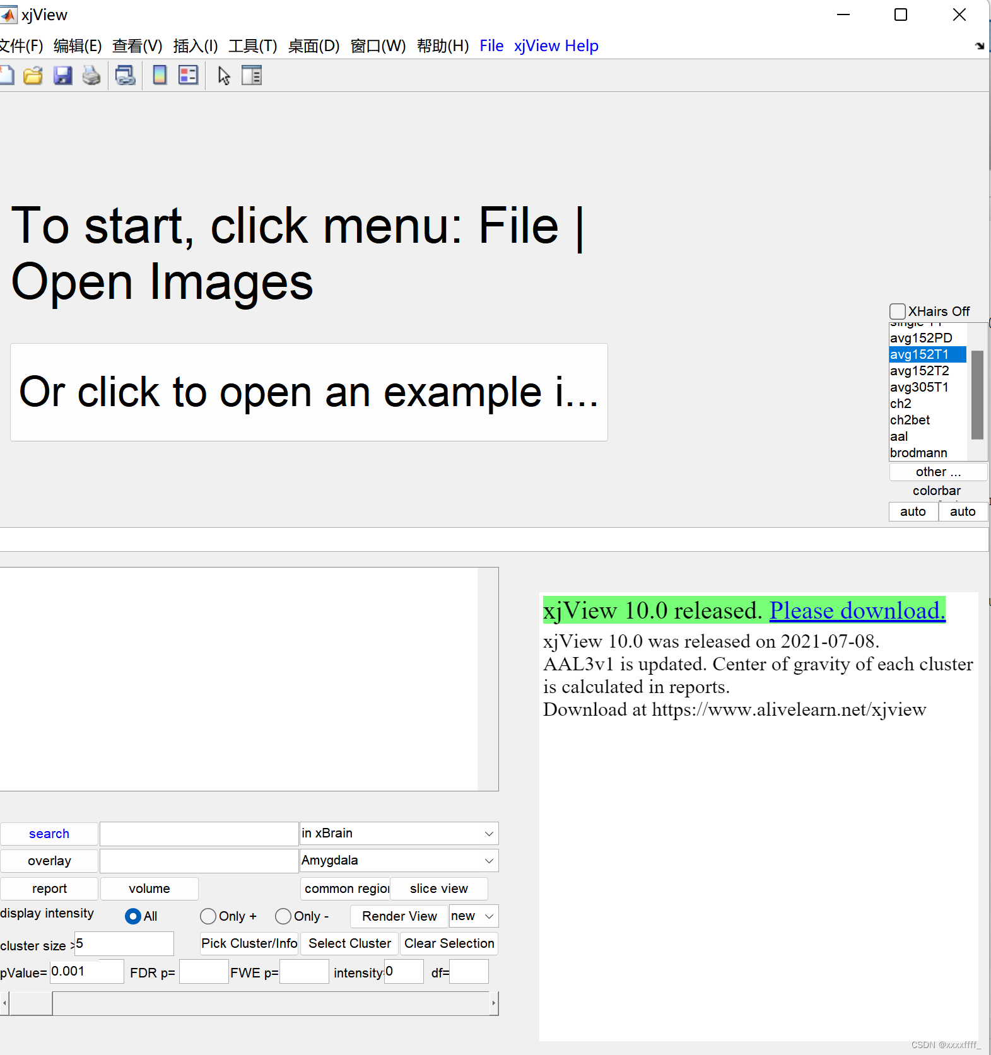
Task: Open the 文件(F) menu
Action: tap(21, 46)
